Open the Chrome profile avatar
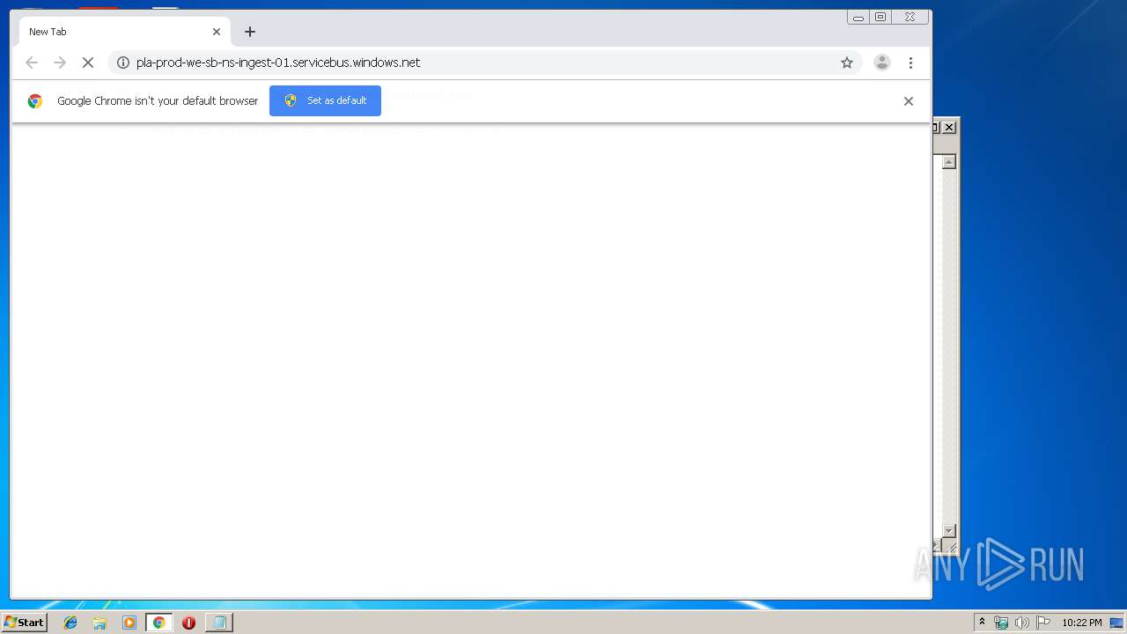 click(x=882, y=63)
